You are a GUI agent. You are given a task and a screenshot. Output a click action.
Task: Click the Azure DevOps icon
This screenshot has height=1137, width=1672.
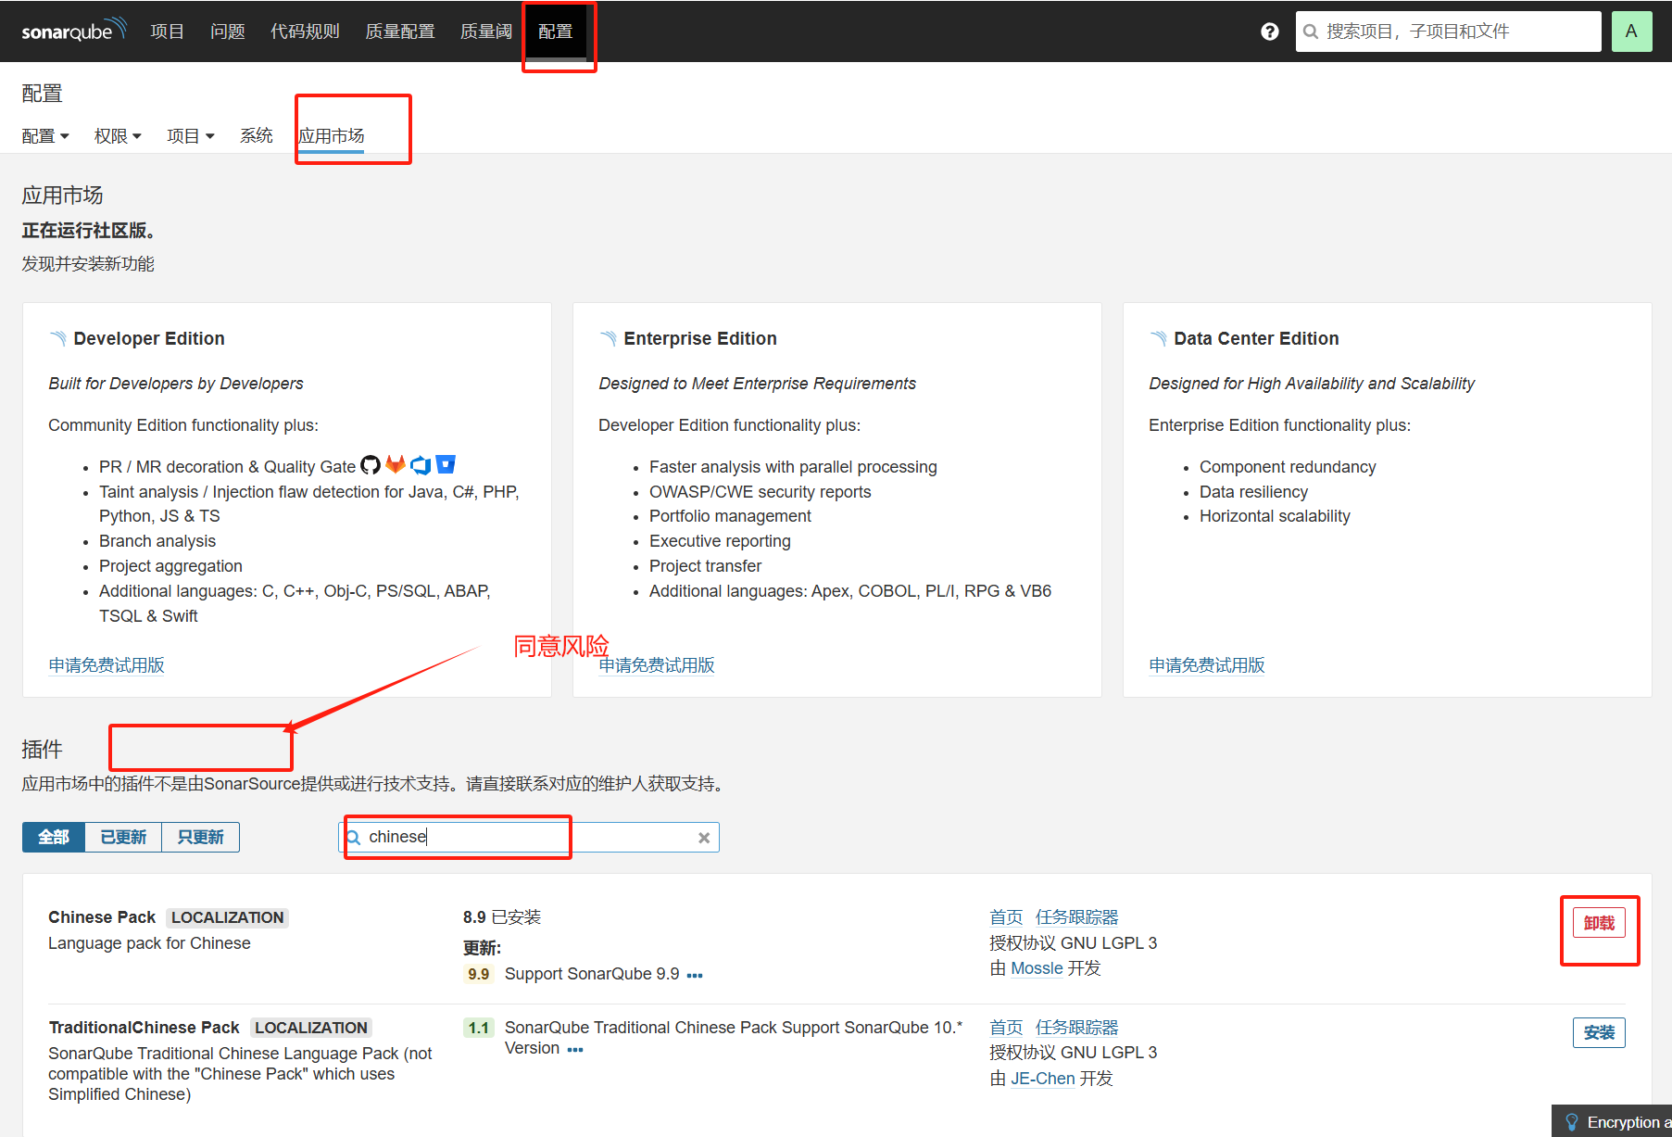tap(421, 465)
